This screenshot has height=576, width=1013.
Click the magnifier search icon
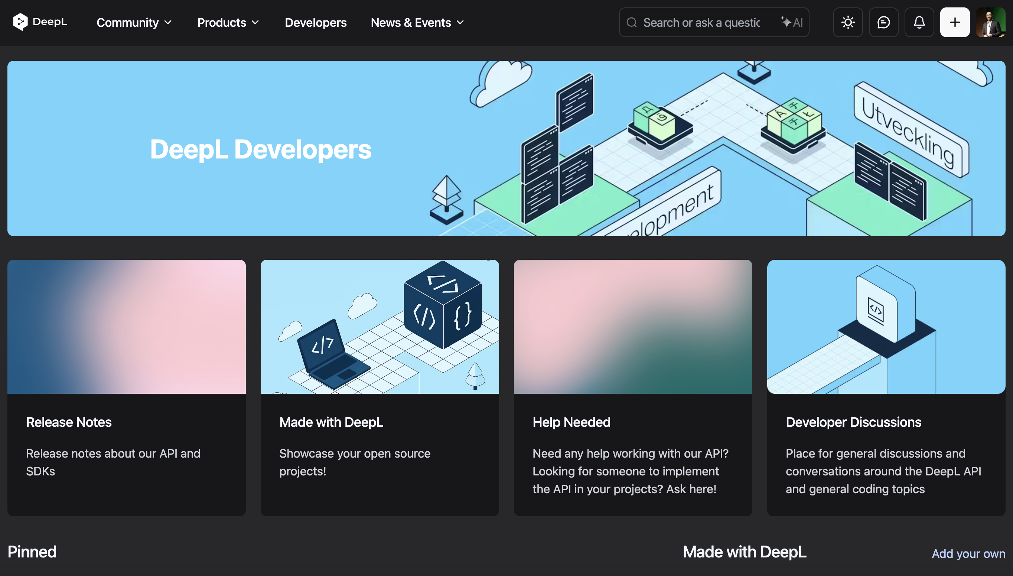[632, 22]
